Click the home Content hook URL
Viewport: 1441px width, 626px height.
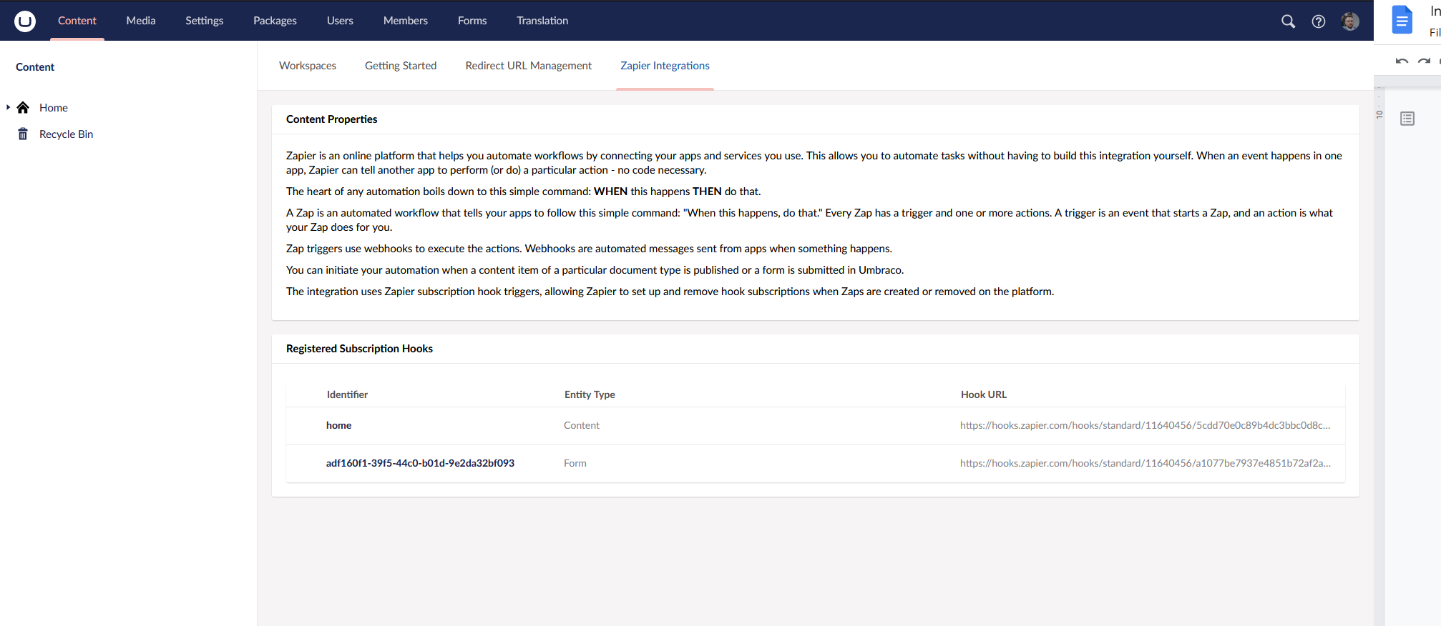[x=1145, y=426]
